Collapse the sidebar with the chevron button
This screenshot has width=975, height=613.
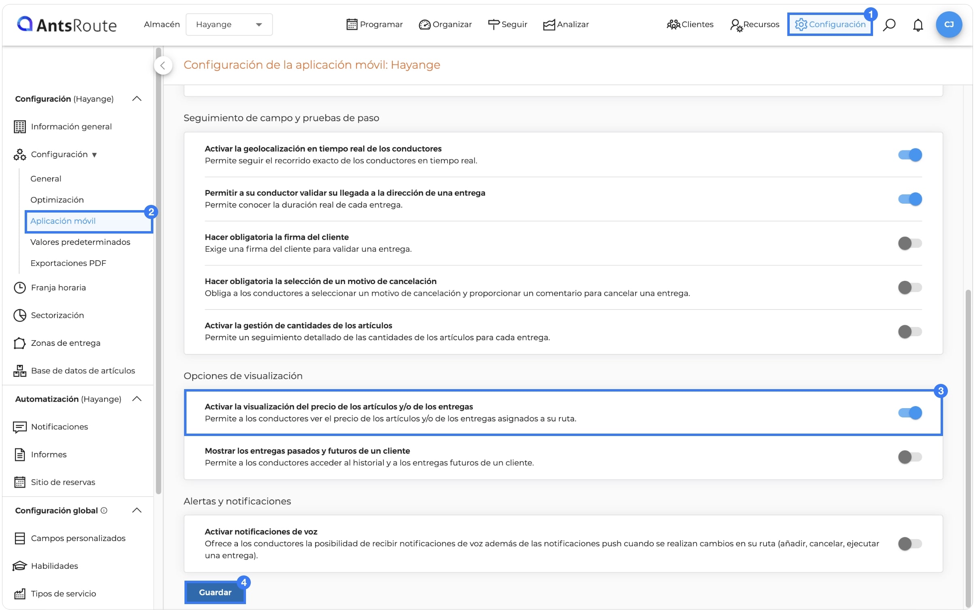click(x=163, y=65)
